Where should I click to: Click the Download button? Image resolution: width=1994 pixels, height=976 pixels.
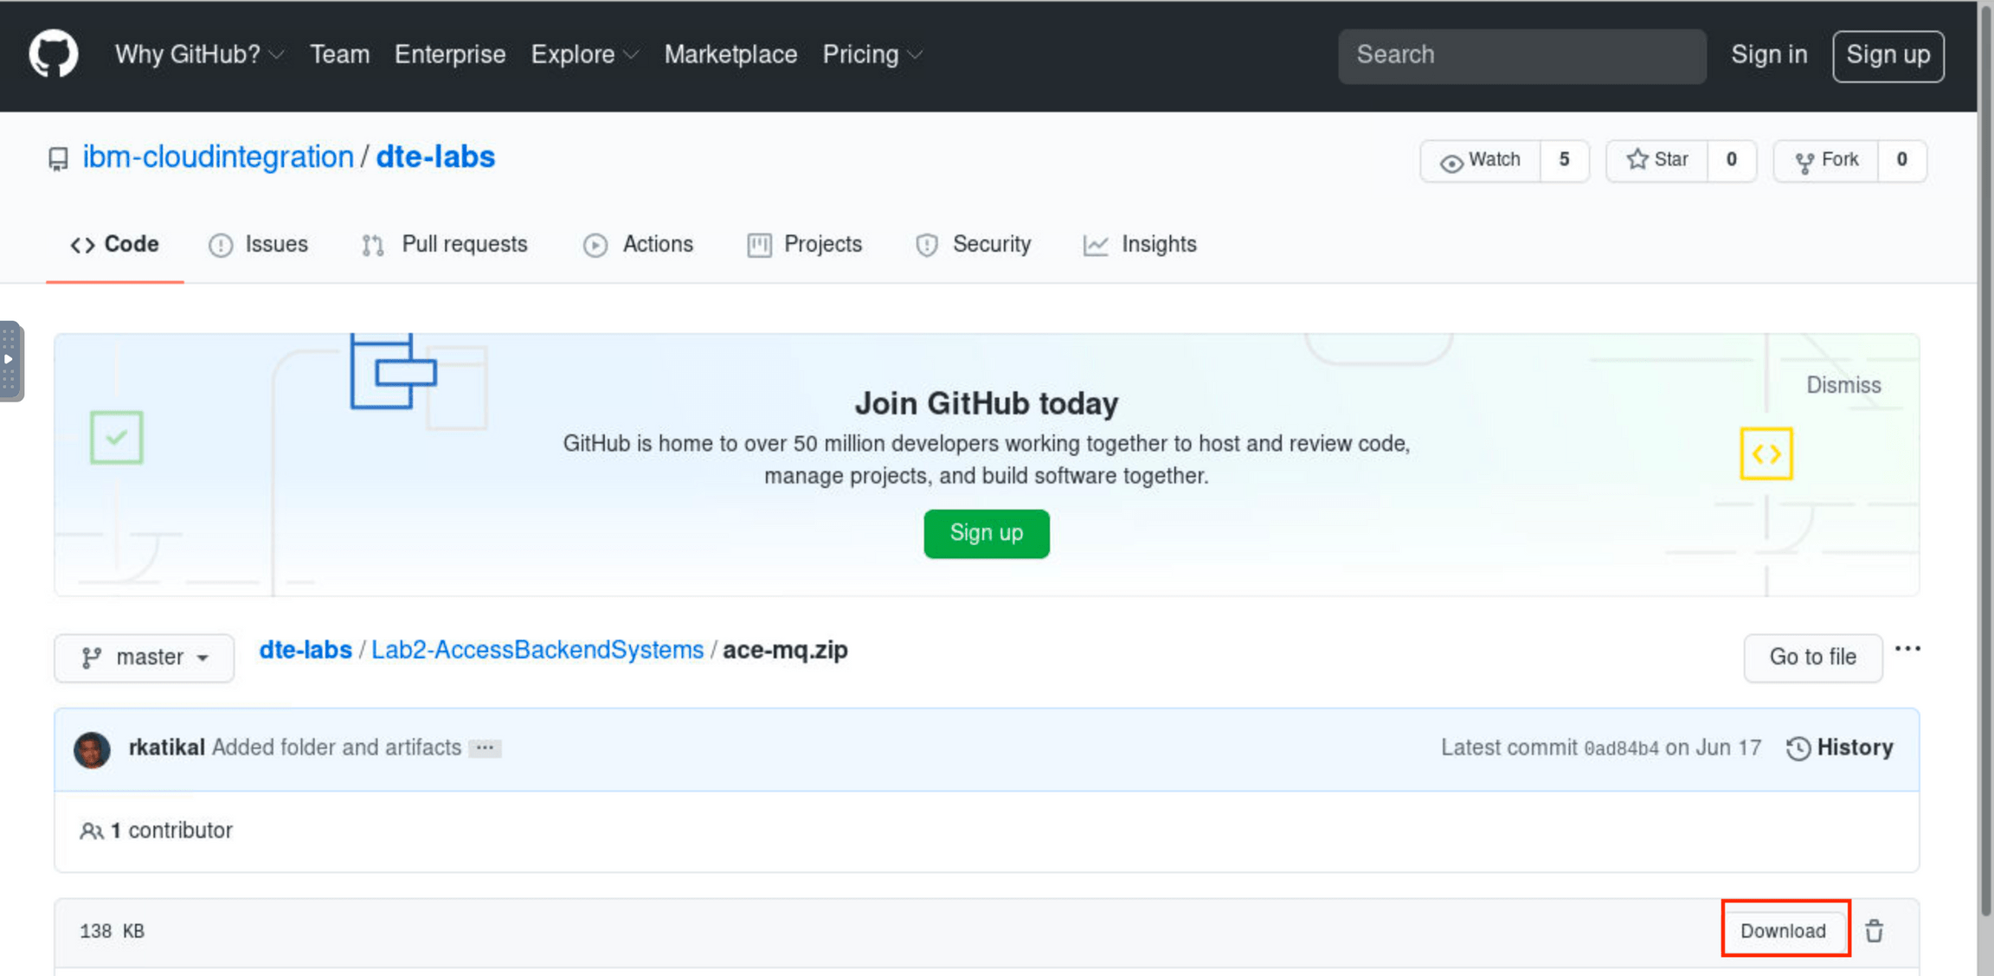click(1784, 931)
